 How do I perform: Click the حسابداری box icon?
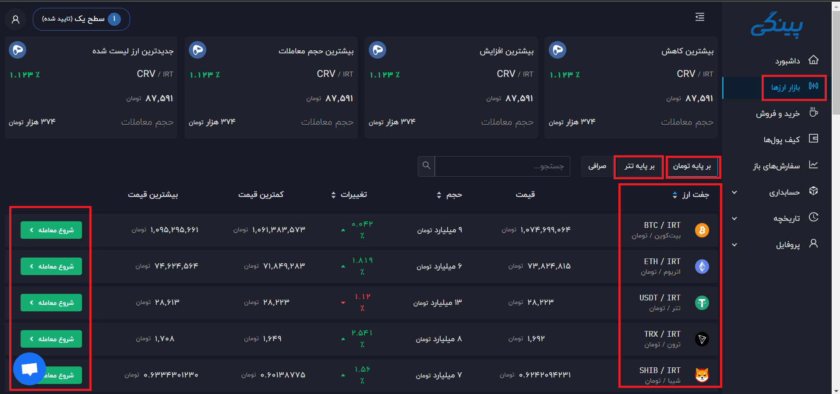(x=813, y=191)
